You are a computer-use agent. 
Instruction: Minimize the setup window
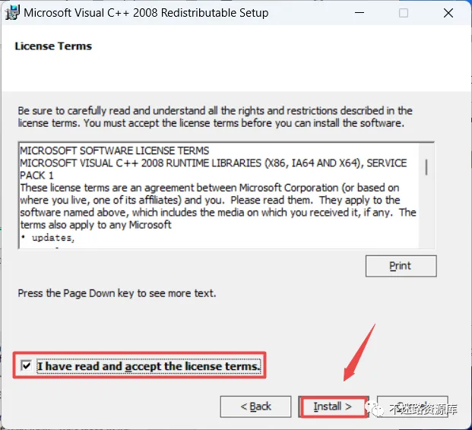tap(359, 13)
